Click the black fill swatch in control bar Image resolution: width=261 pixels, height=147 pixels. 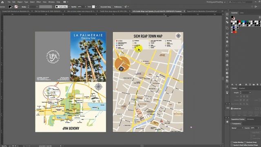tap(10, 7)
